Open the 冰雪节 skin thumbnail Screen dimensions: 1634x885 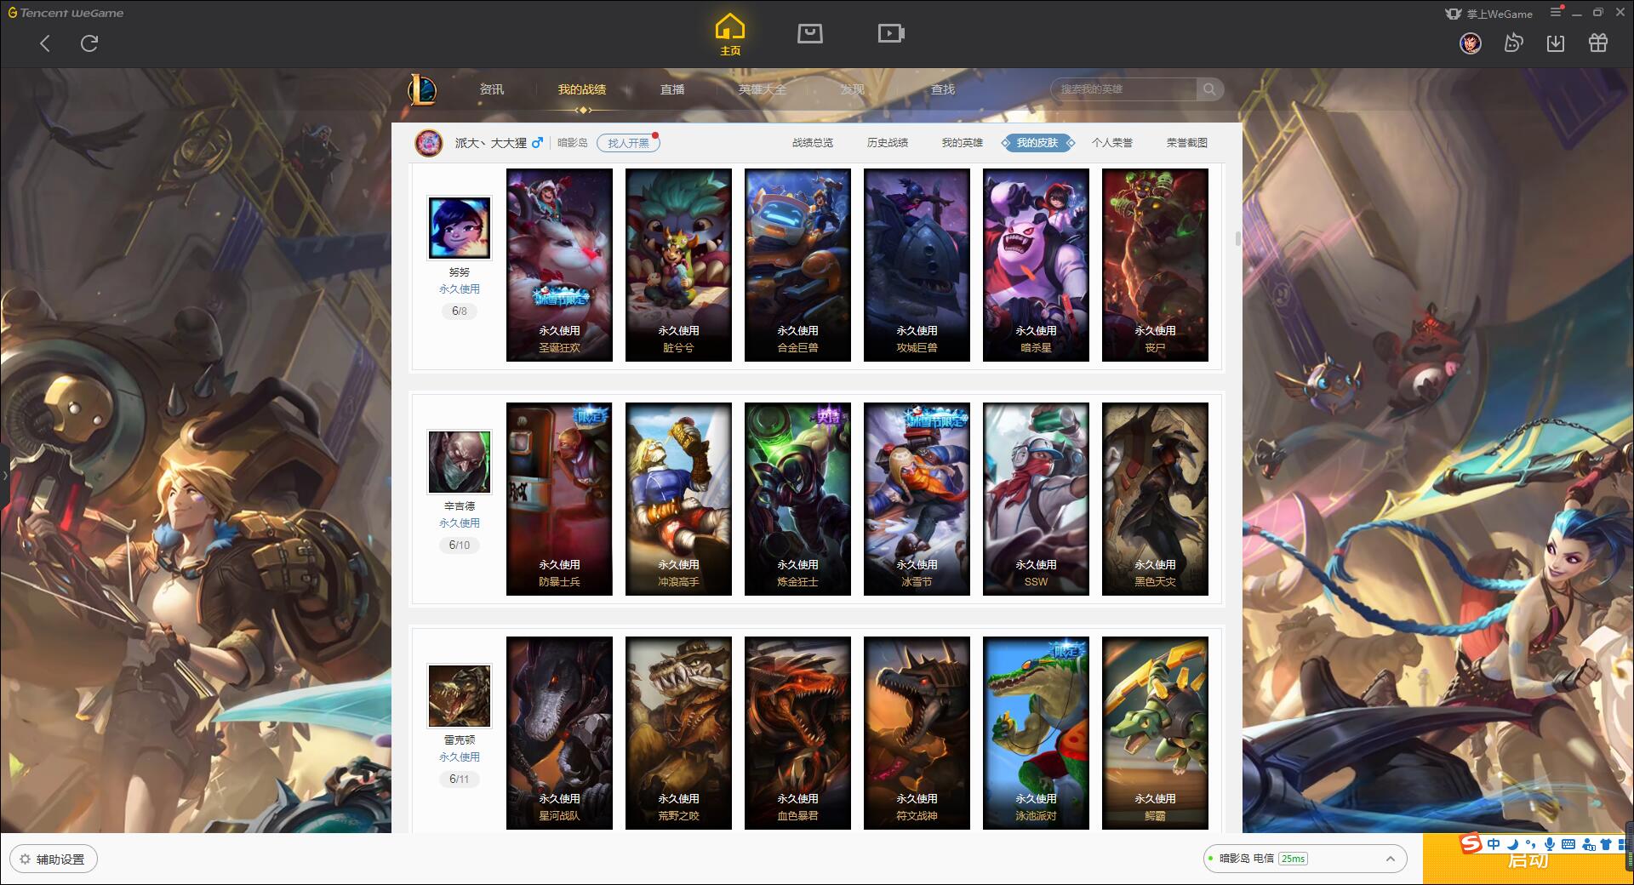click(917, 499)
